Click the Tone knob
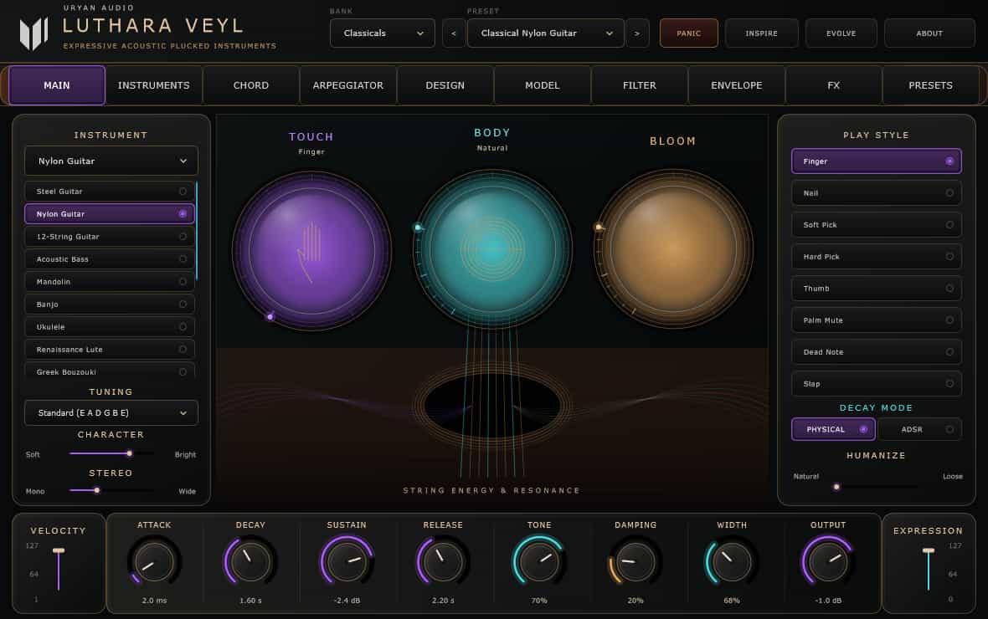Image resolution: width=988 pixels, height=619 pixels. (x=539, y=561)
